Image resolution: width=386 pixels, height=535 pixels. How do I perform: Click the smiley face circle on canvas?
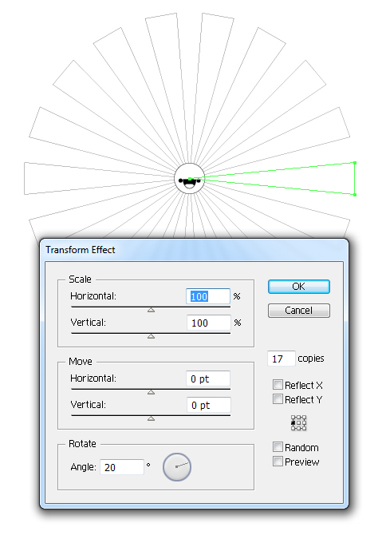(190, 178)
